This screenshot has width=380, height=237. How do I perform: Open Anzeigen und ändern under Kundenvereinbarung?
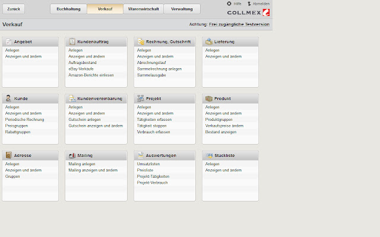tap(87, 113)
